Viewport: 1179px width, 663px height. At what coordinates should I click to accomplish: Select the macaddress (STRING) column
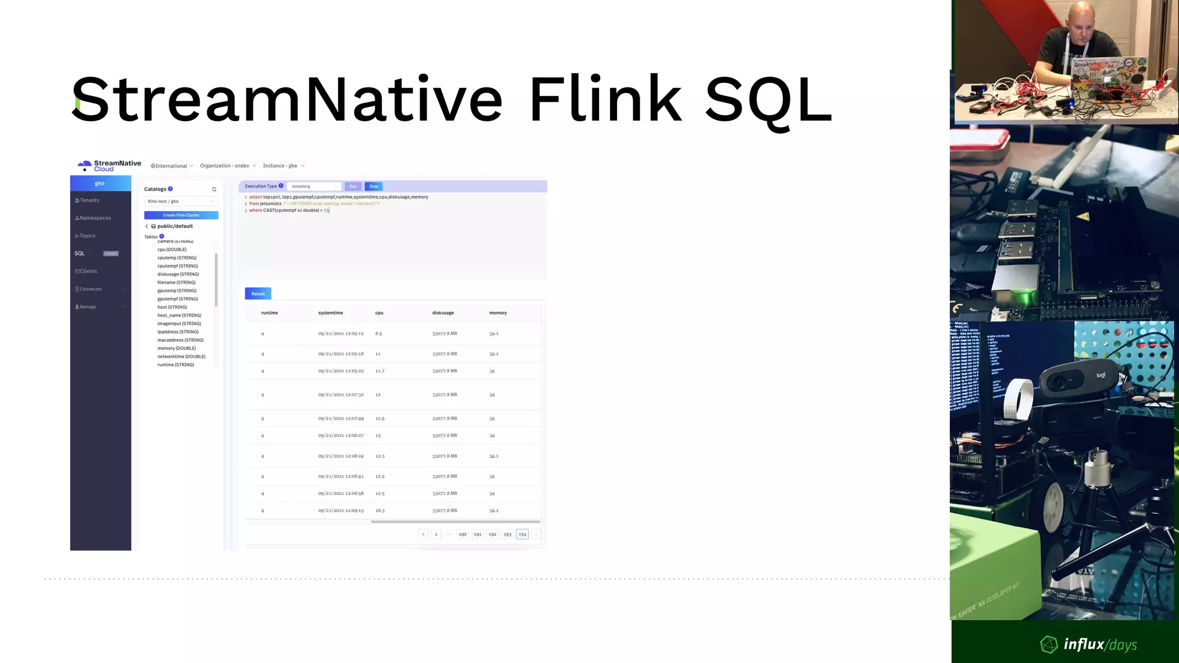181,340
